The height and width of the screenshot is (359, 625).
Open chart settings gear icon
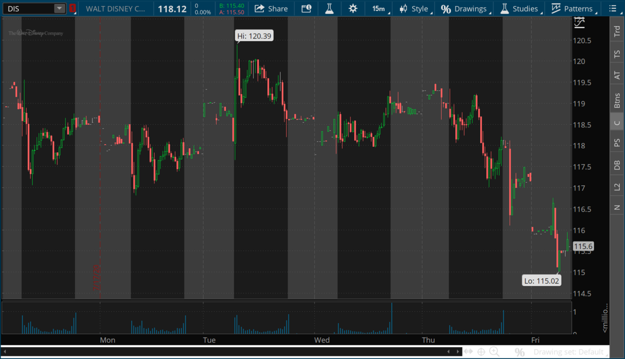pyautogui.click(x=353, y=8)
